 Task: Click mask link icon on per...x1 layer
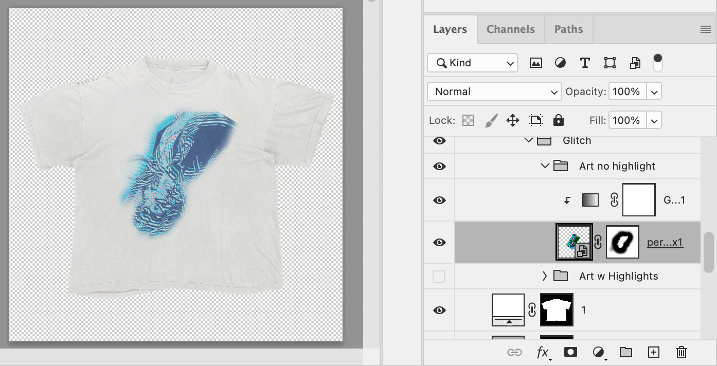(x=598, y=242)
